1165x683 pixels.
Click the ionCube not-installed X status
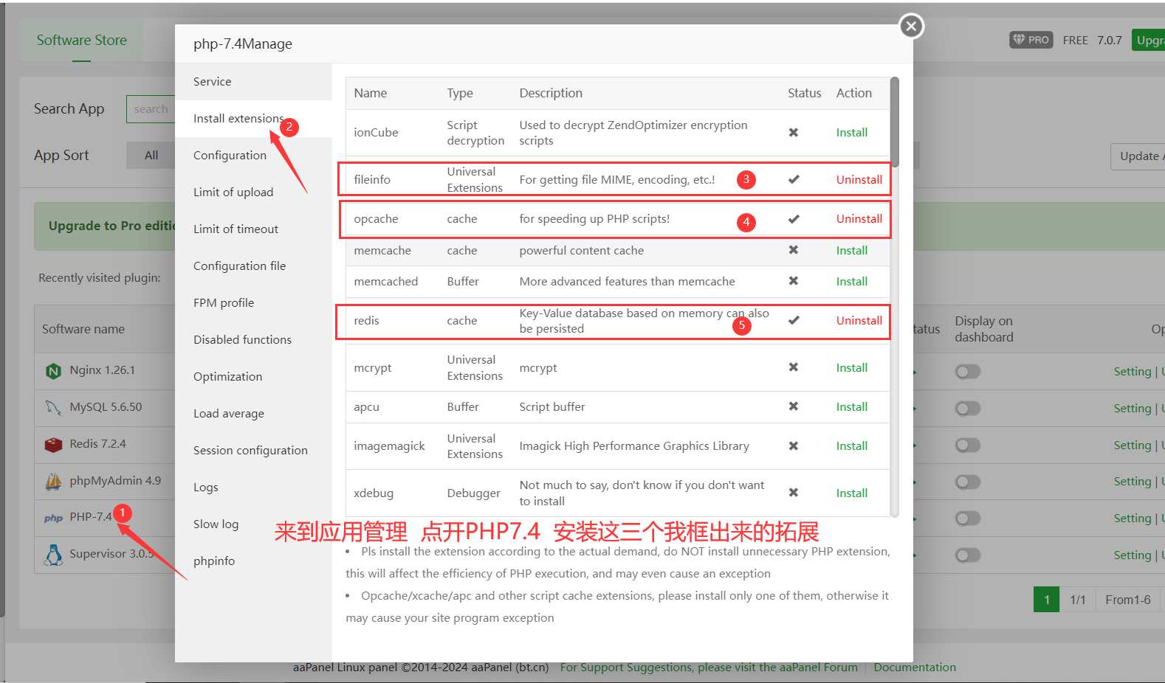[x=794, y=133]
